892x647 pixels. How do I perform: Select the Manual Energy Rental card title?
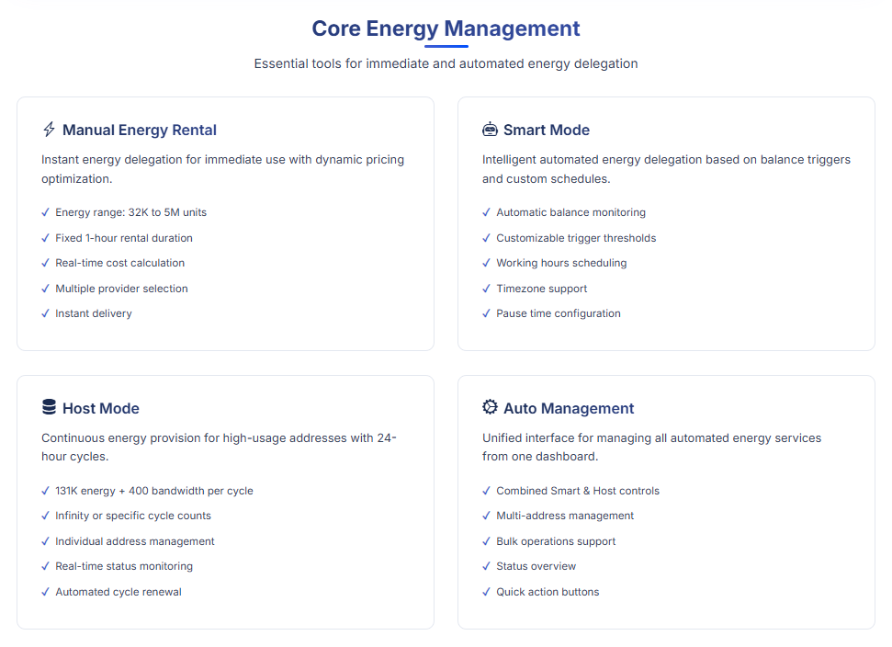pyautogui.click(x=140, y=131)
